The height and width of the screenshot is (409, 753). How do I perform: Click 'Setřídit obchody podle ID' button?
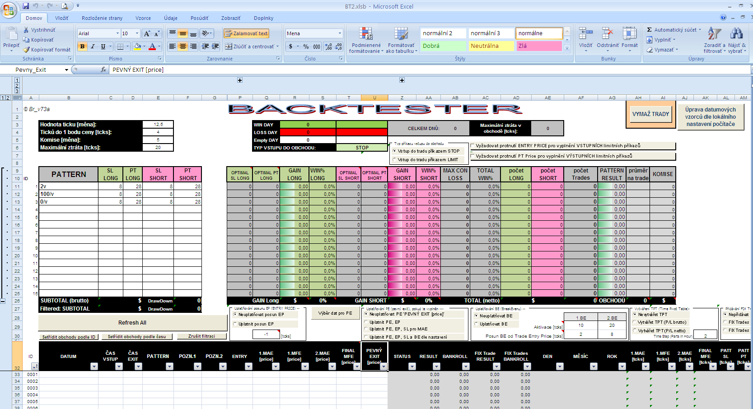(x=69, y=337)
